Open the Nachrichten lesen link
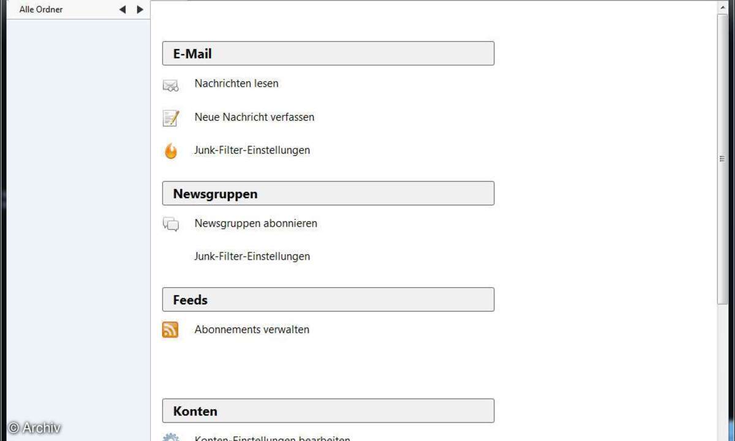 point(236,83)
